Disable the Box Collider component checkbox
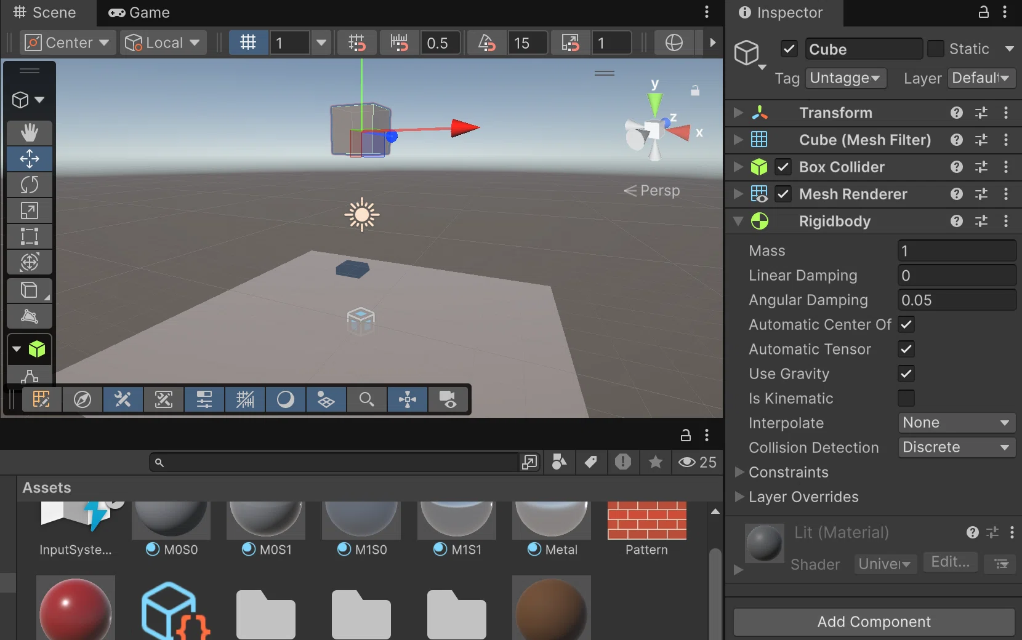 pos(783,167)
